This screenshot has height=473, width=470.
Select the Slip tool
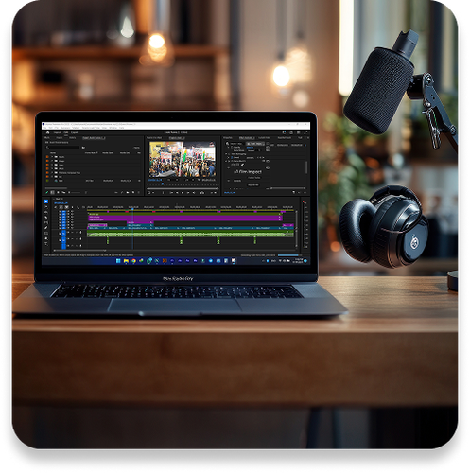pos(46,222)
